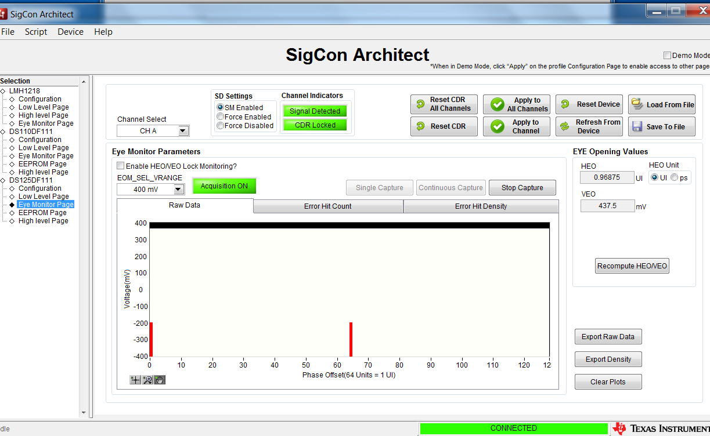
Task: Click the Signal Detected indicator
Action: point(315,111)
